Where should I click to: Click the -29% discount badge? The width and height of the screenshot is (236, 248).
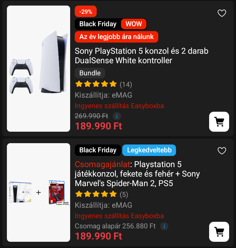[86, 12]
